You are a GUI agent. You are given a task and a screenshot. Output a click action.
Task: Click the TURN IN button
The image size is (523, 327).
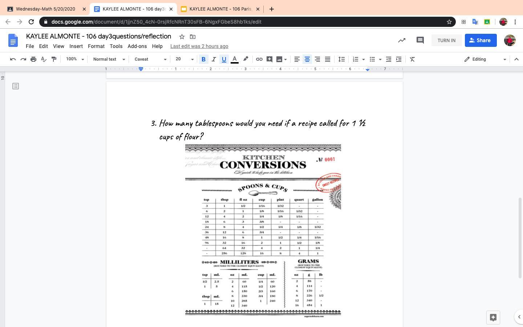click(446, 40)
